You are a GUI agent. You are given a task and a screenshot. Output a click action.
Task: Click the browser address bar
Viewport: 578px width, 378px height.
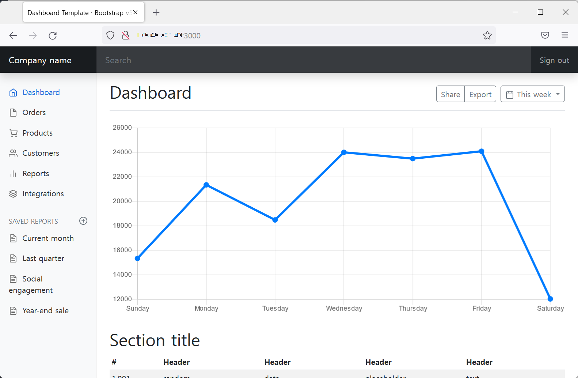(x=299, y=35)
